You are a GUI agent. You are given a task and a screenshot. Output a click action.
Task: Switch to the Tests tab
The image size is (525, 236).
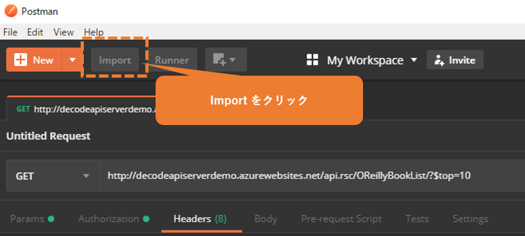point(417,219)
